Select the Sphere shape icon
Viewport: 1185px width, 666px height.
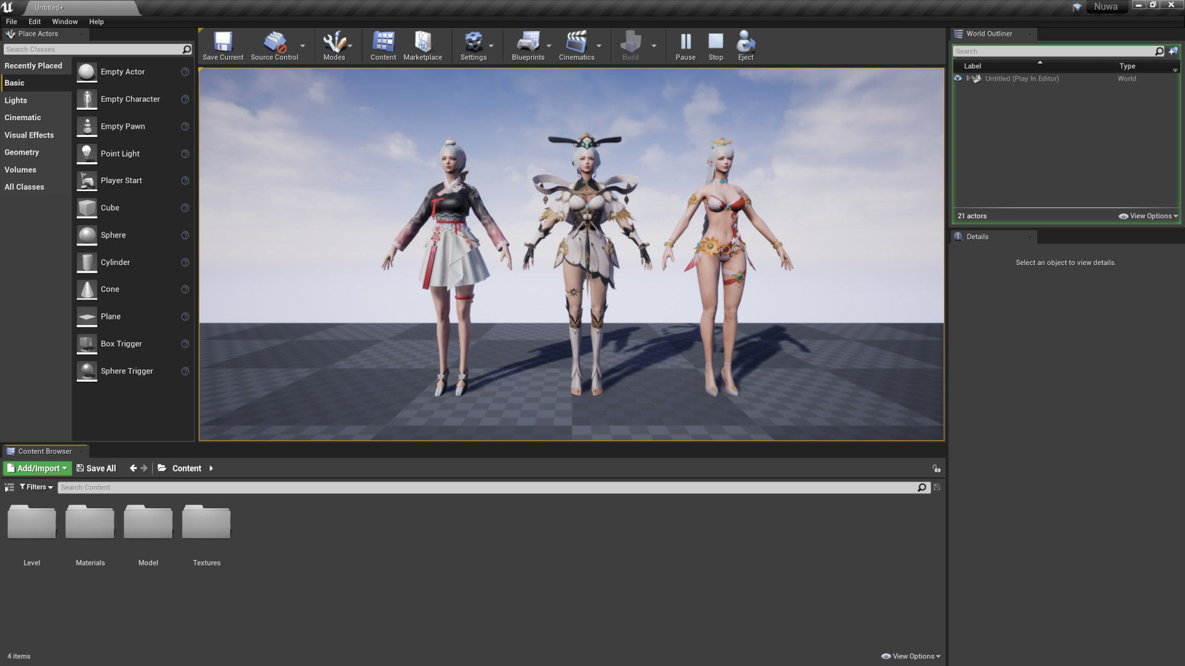click(87, 235)
